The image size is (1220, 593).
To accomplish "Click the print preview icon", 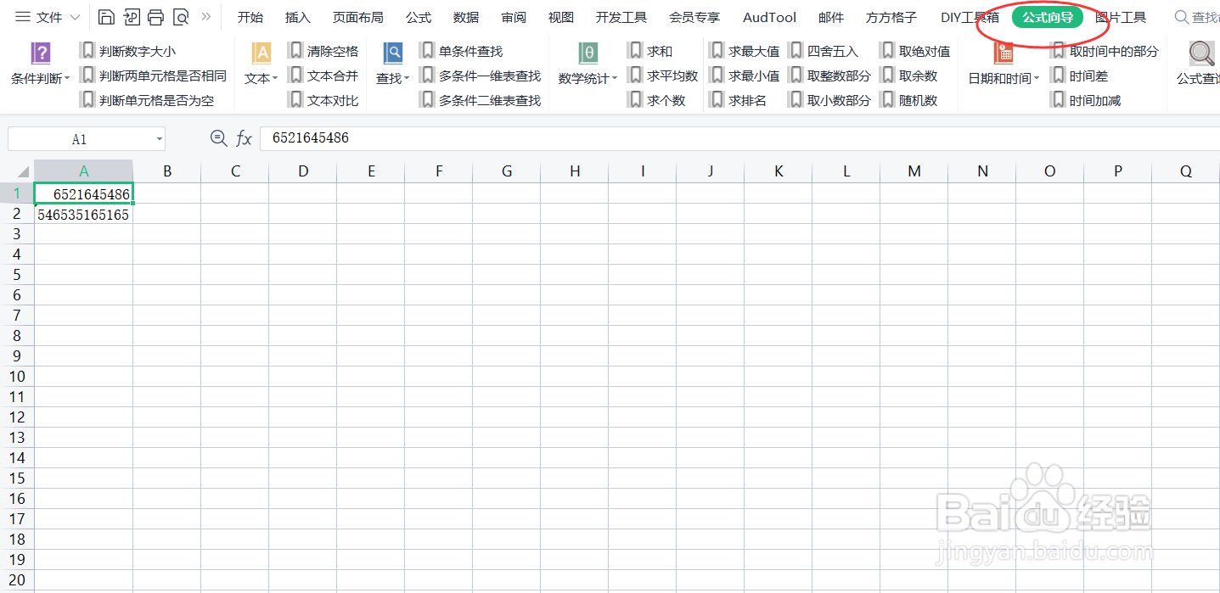I will point(180,17).
